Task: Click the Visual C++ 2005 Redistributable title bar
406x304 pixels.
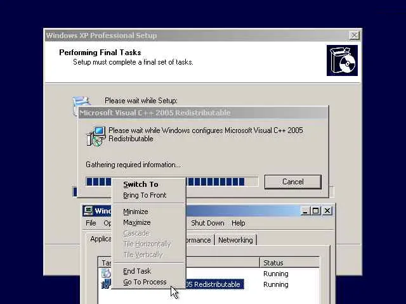Action: tap(203, 113)
